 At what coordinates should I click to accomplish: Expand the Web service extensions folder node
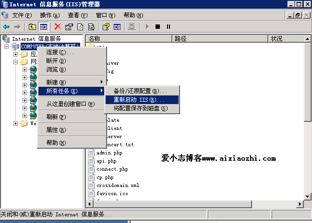coord(15,123)
